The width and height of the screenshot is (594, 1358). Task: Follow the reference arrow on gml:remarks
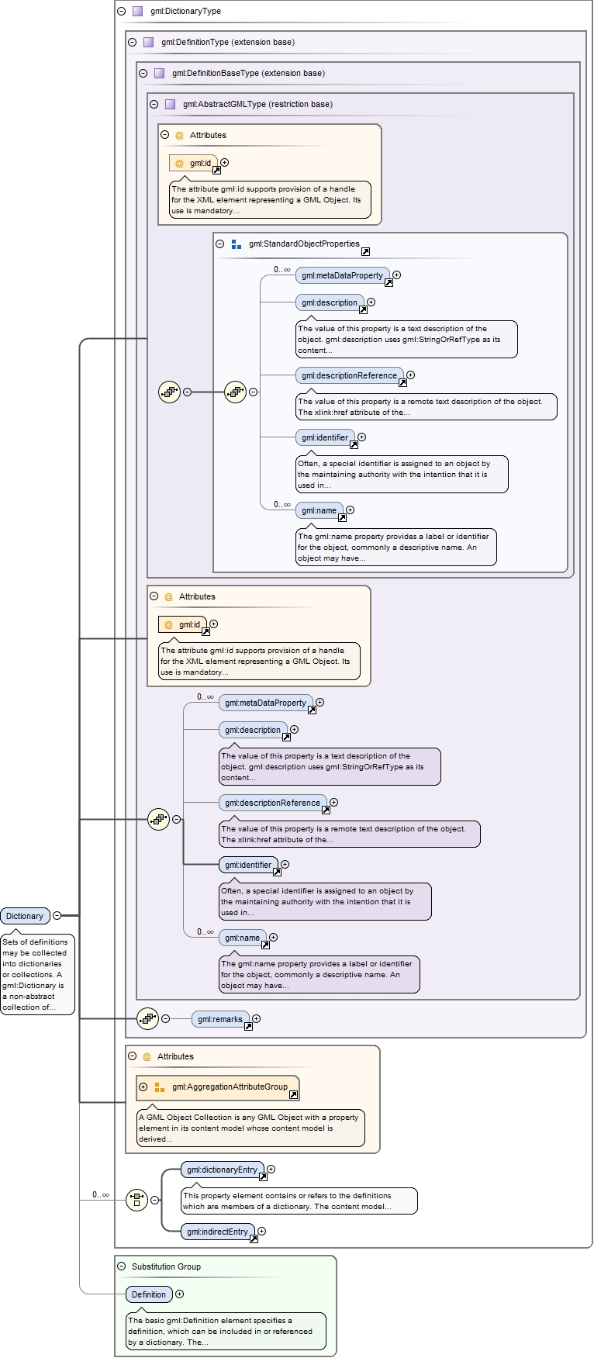[x=248, y=1026]
